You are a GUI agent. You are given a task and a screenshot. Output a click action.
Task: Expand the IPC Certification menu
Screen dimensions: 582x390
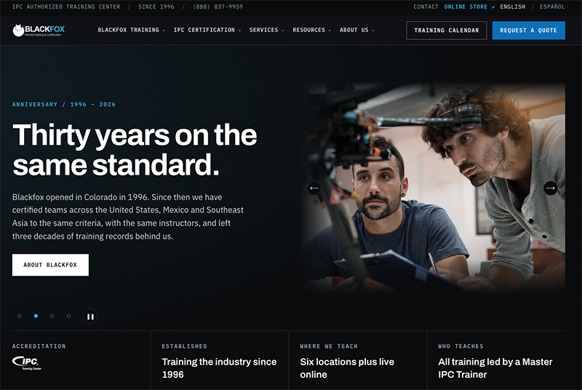[207, 30]
